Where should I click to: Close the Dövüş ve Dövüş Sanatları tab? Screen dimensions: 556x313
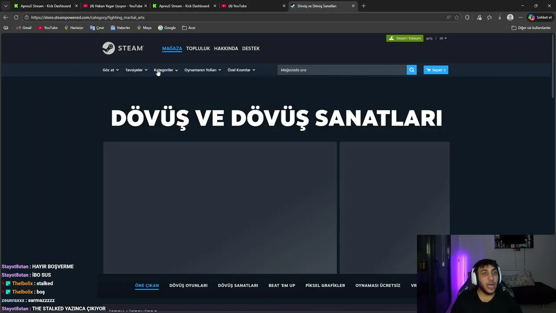(353, 6)
